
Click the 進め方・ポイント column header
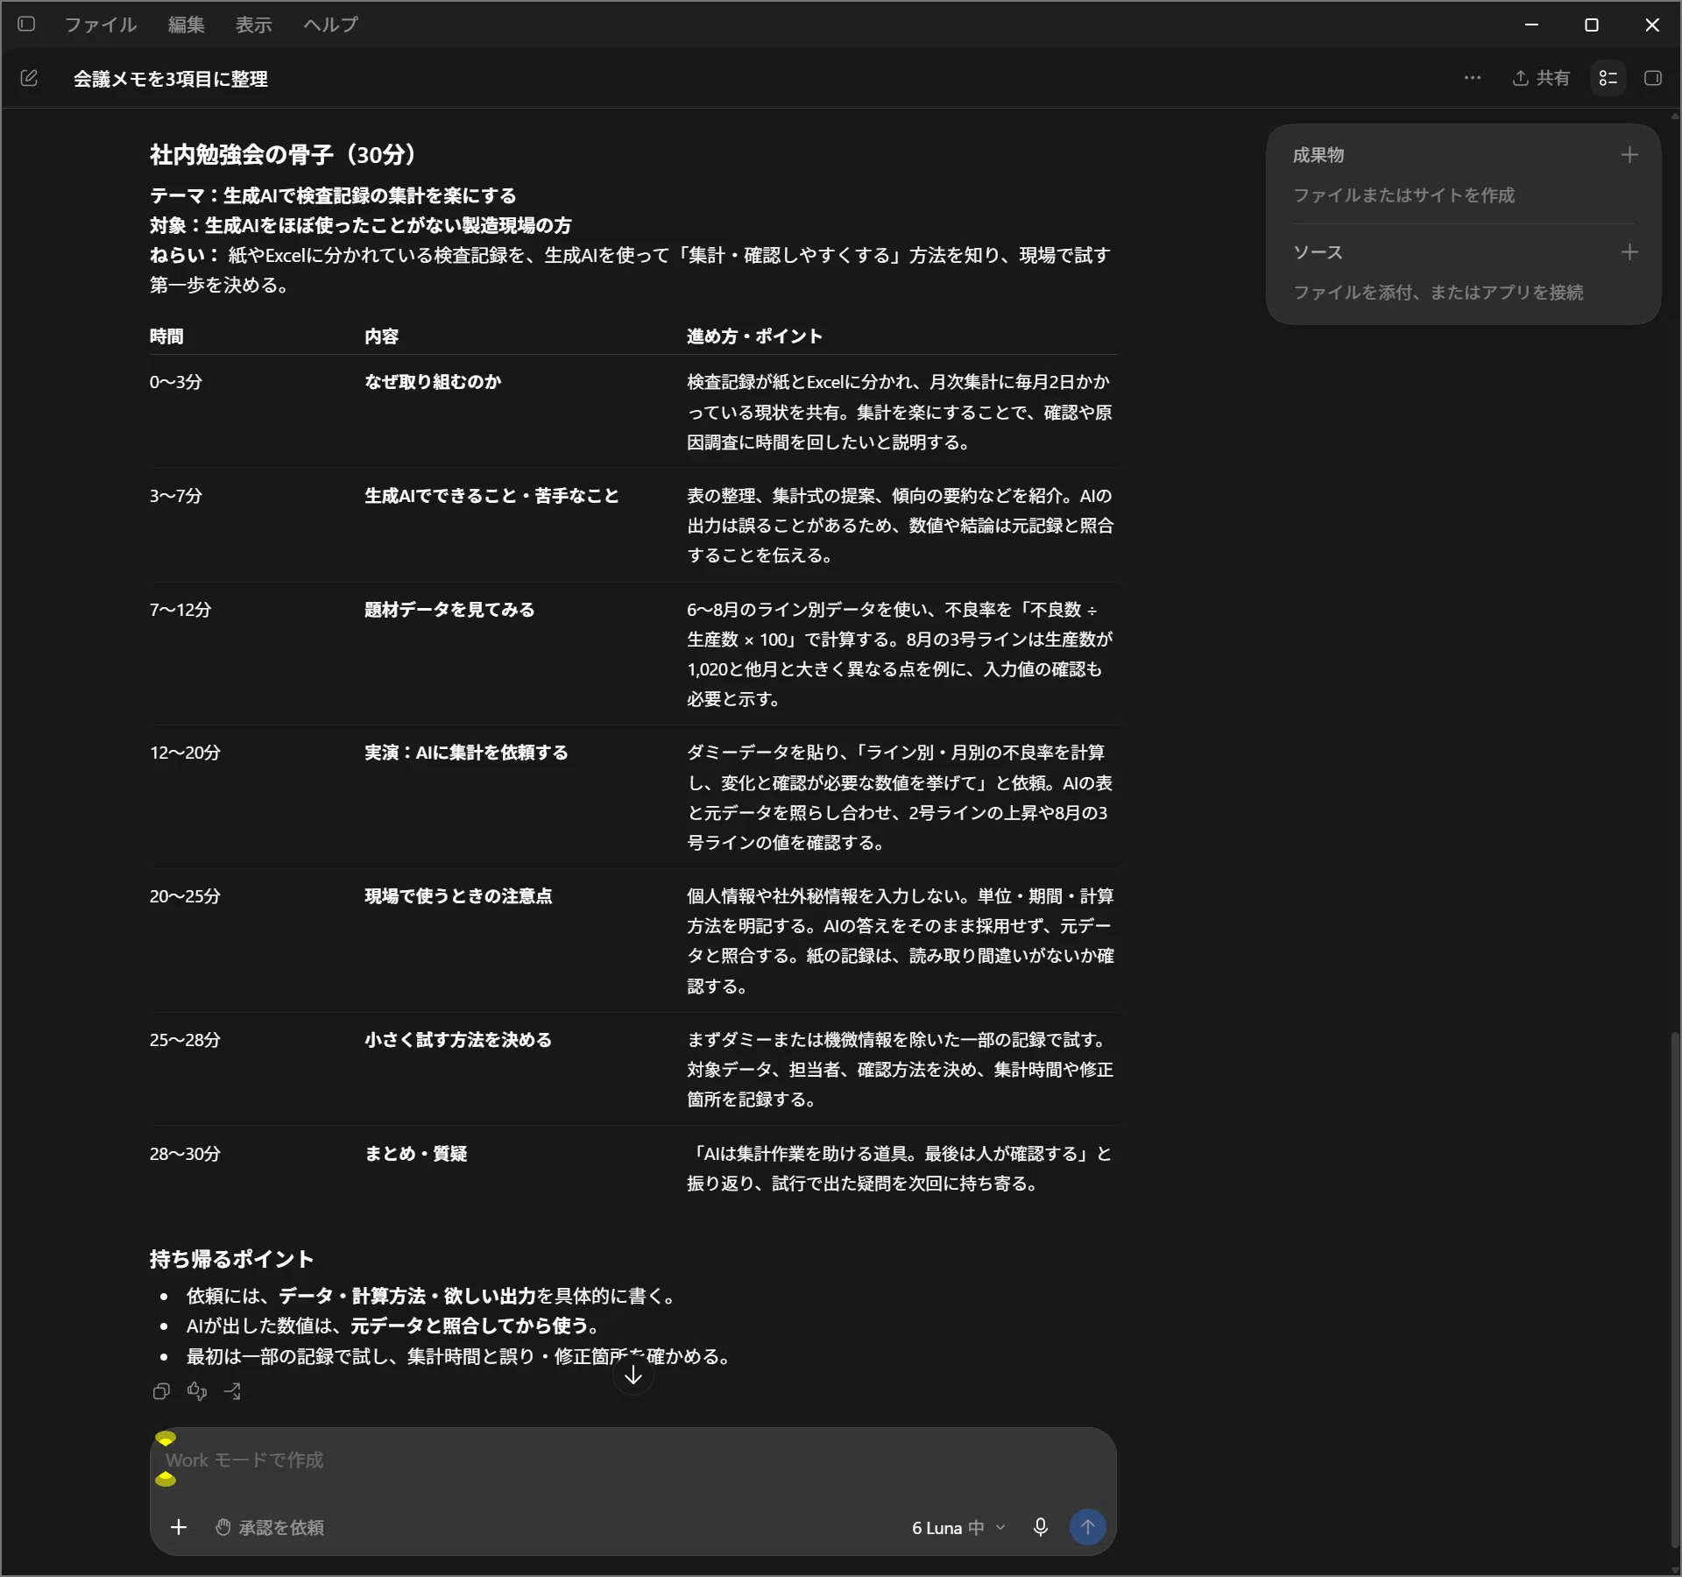754,336
